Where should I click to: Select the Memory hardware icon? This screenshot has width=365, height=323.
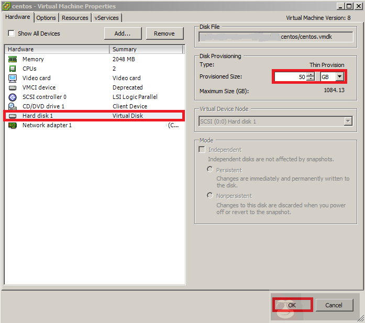[13, 59]
